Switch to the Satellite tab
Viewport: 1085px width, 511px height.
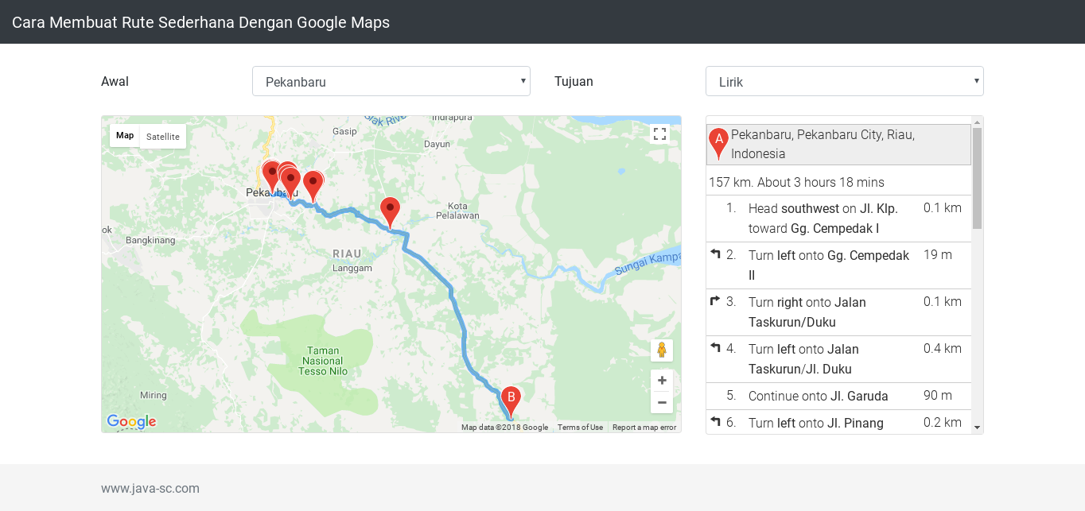[162, 137]
